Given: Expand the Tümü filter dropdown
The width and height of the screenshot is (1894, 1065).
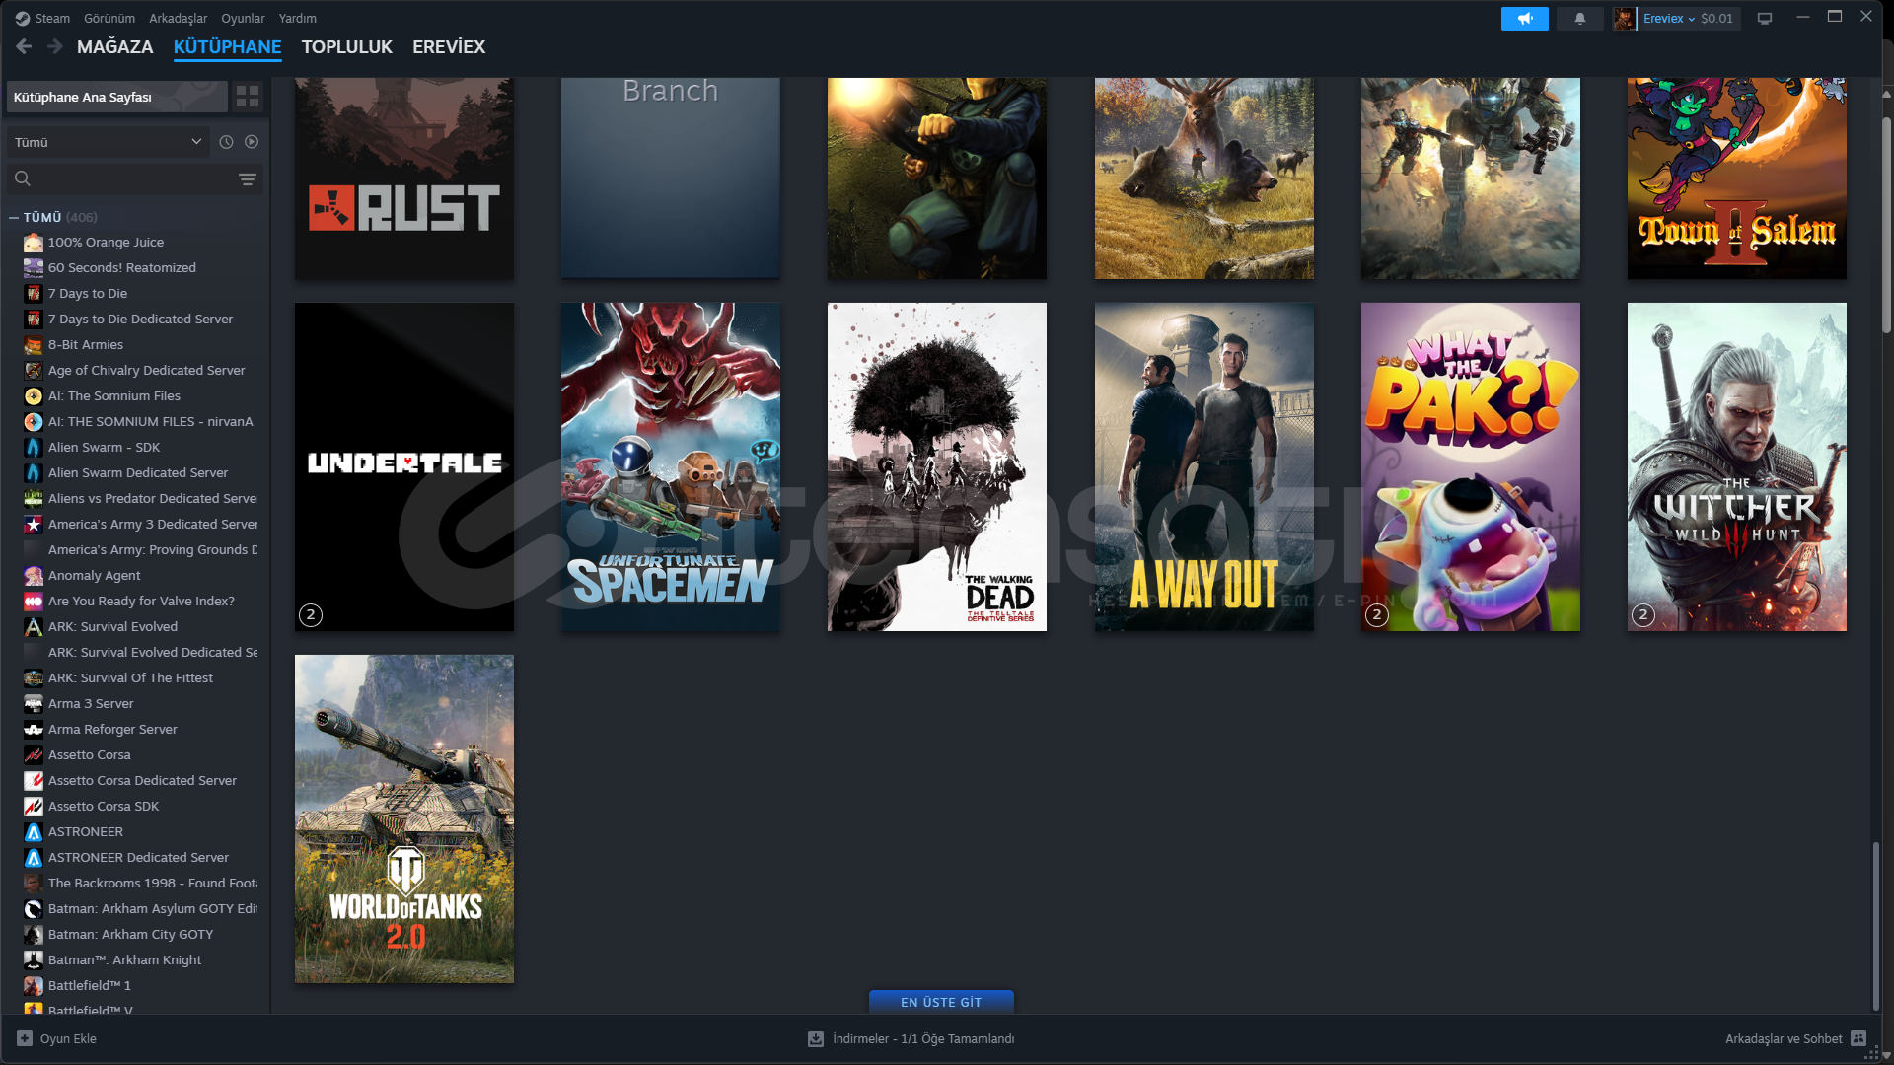Looking at the screenshot, I should click(x=108, y=142).
